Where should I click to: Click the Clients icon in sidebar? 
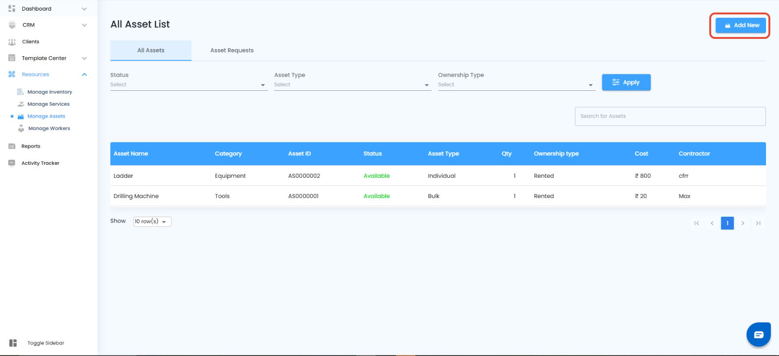pos(12,42)
